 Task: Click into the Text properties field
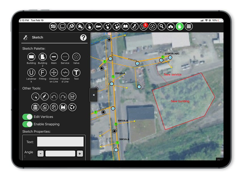60,142
